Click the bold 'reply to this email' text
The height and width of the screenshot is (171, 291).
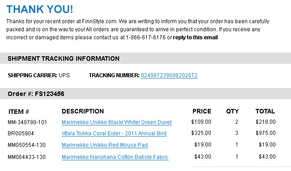196,38
